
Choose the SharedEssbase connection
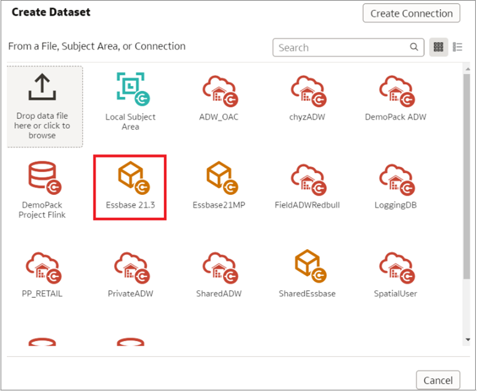307,268
